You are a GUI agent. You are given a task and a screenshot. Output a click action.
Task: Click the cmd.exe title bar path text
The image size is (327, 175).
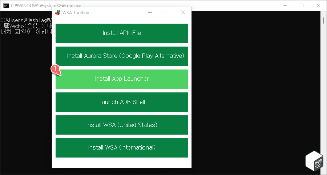coord(46,5)
